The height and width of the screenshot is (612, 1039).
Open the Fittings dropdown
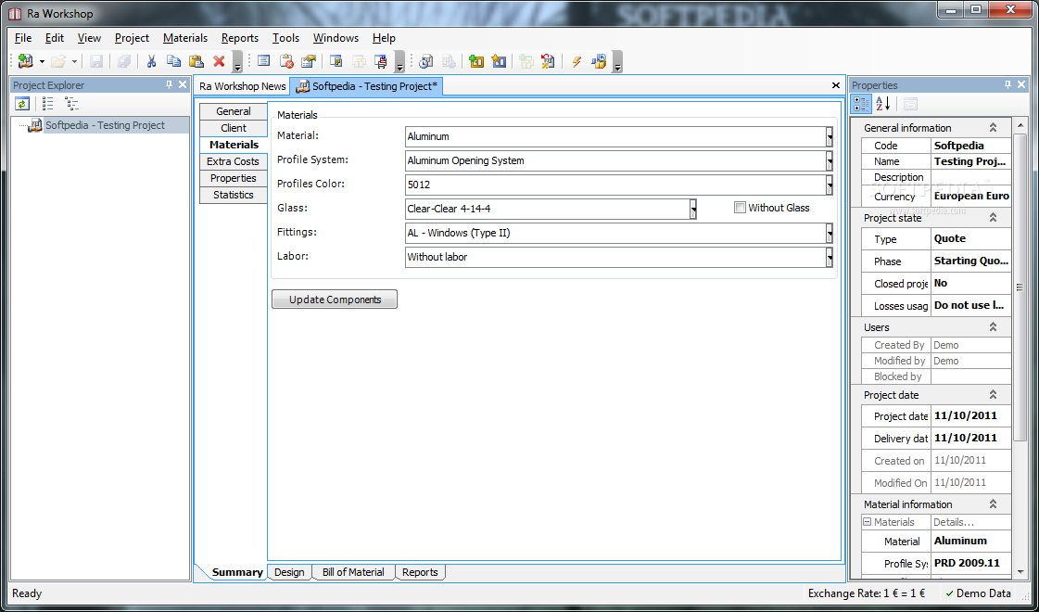pos(829,233)
